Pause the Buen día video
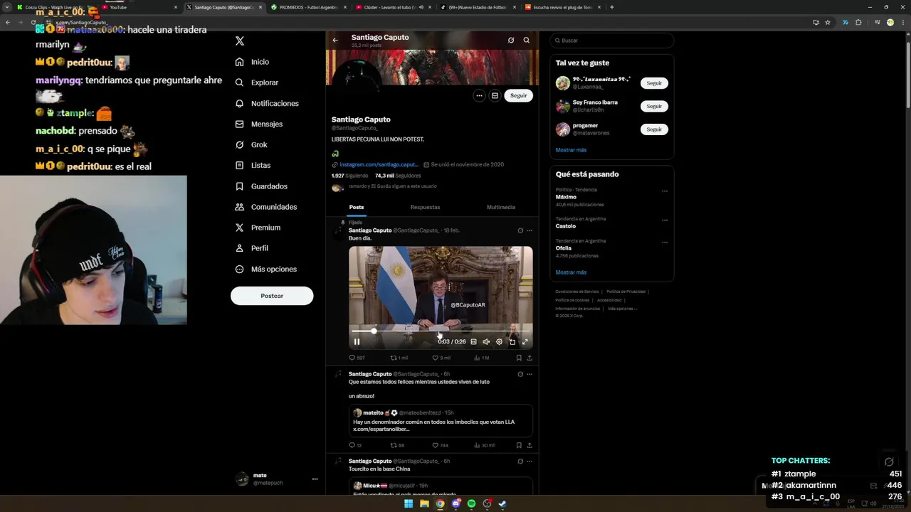Viewport: 911px width, 512px height. pyautogui.click(x=357, y=341)
